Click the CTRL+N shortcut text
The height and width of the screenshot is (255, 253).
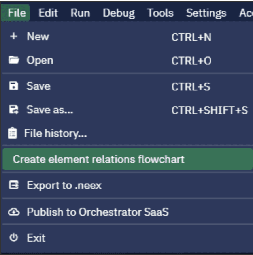191,37
